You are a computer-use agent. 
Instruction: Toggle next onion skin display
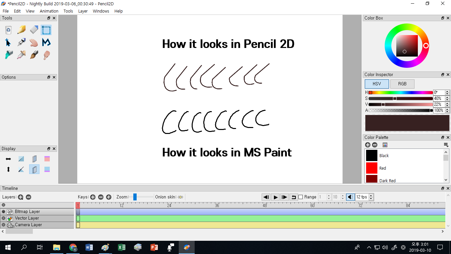[34, 169]
